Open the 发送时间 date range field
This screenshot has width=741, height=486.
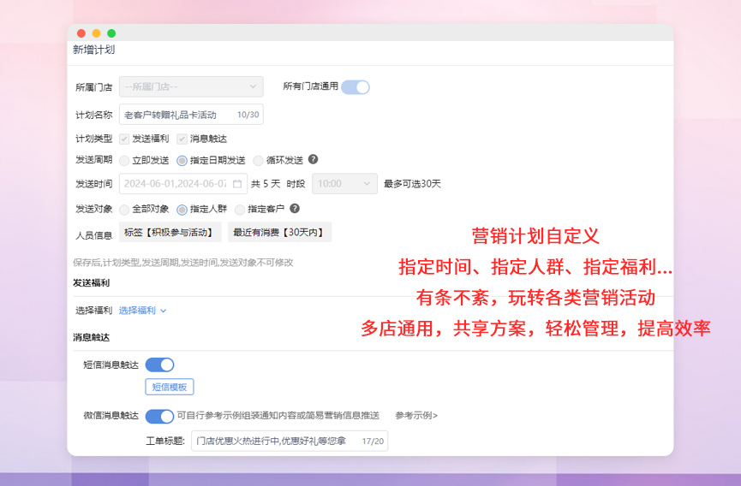182,184
